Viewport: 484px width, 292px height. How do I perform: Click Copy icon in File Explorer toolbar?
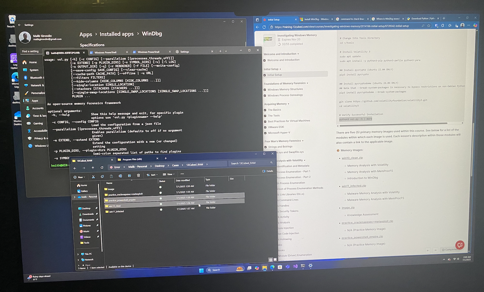pos(102,176)
